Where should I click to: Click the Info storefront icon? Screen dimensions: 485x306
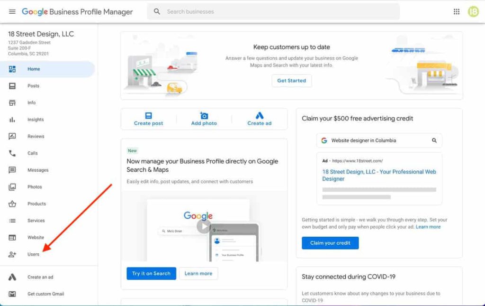pyautogui.click(x=12, y=102)
